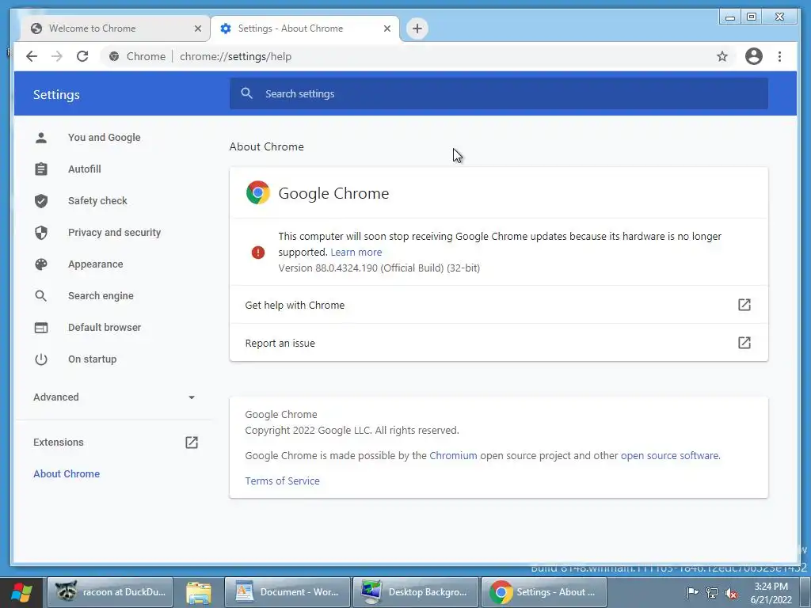
Task: Open a new tab with plus button
Action: click(x=417, y=28)
